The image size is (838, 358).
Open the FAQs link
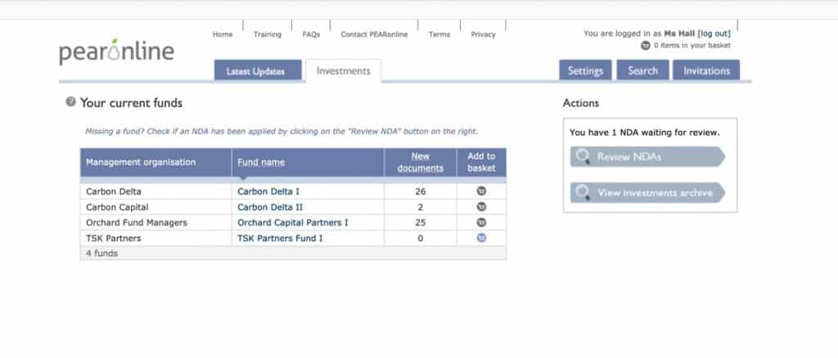[x=311, y=34]
